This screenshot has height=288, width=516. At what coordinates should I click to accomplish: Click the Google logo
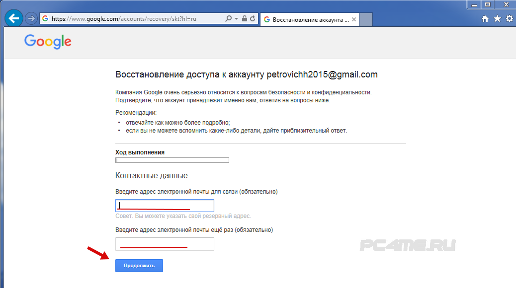48,41
